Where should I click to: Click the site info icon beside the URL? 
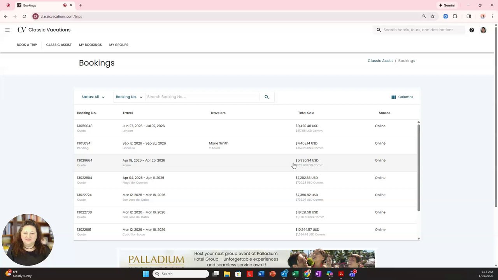35,16
